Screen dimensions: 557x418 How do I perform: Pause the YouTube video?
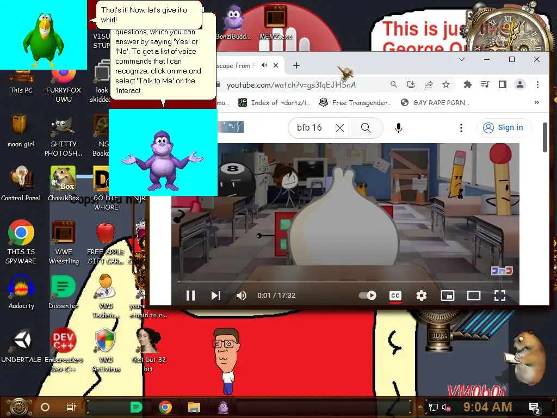191,296
